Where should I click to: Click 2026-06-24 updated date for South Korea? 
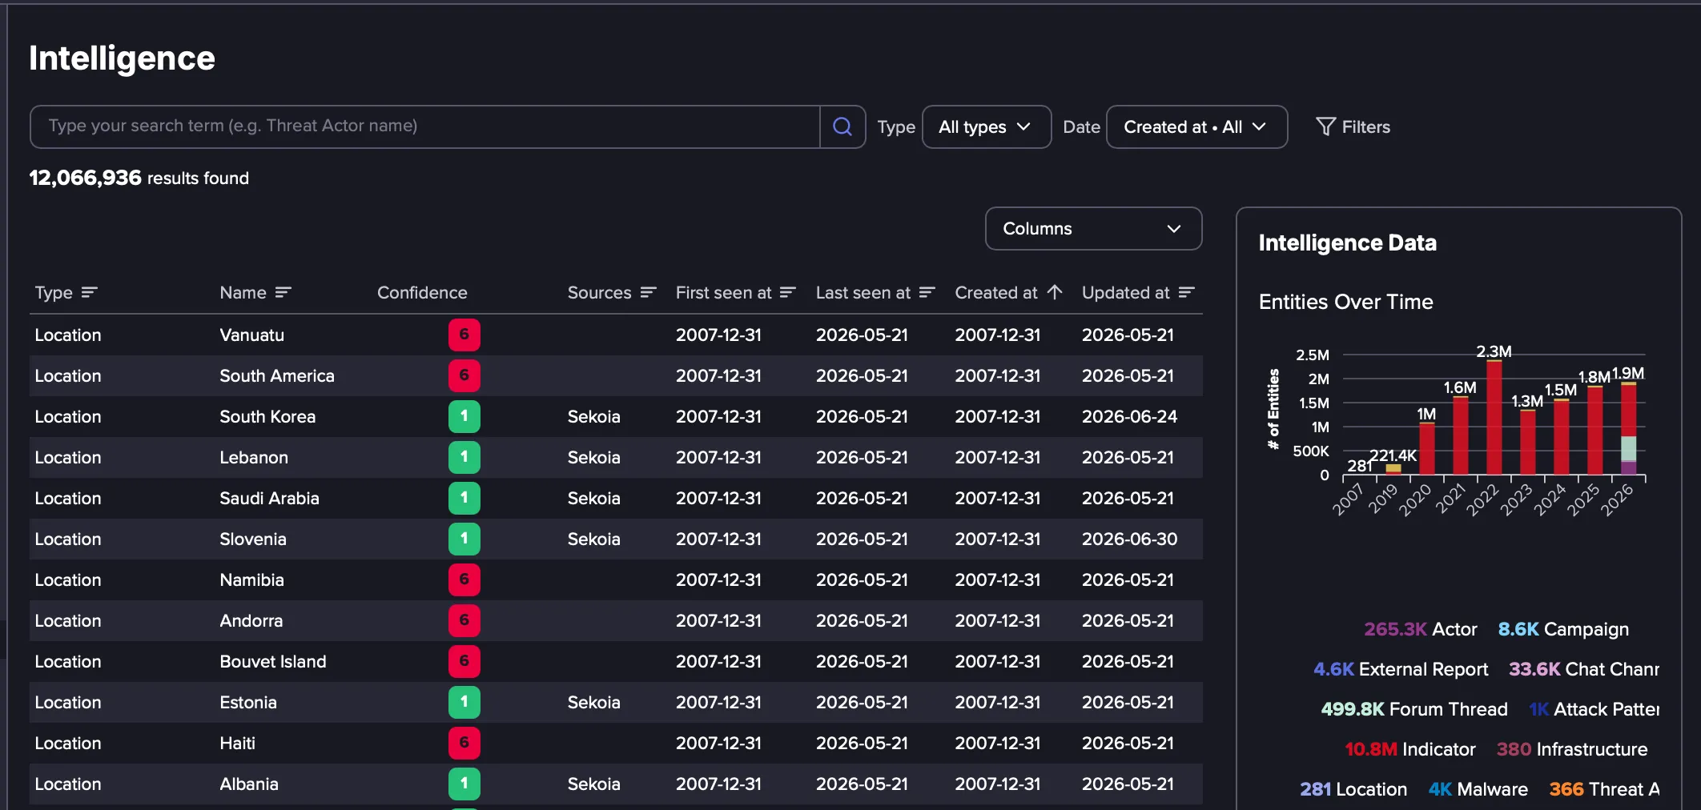click(x=1129, y=416)
